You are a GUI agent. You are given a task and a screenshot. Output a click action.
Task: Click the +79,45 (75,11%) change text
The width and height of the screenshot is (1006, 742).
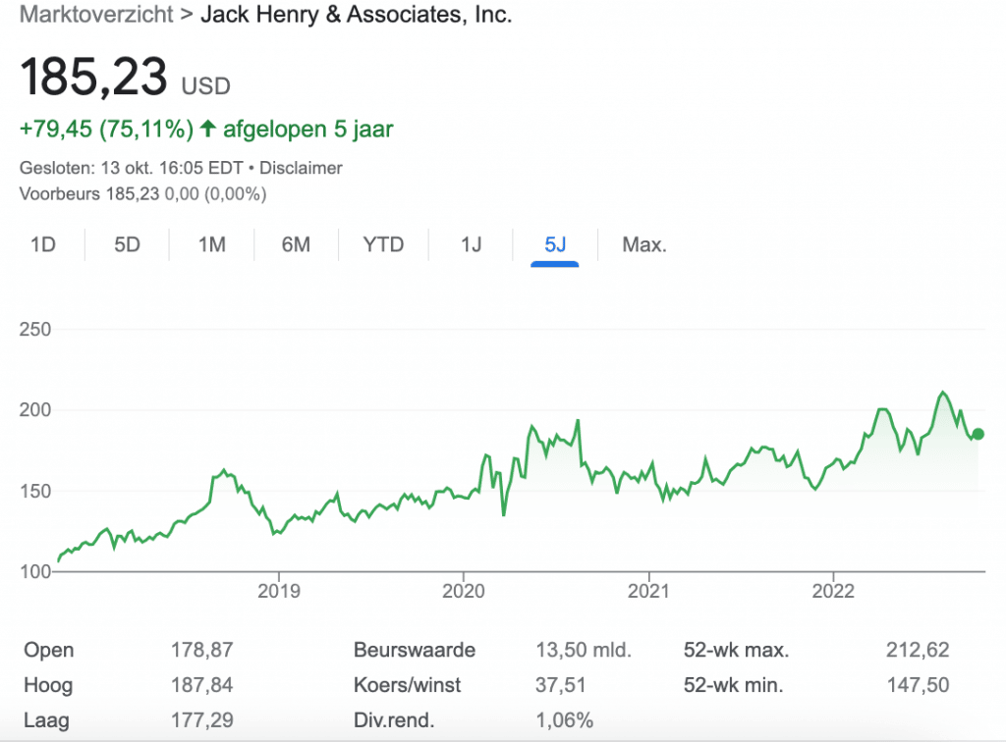click(x=106, y=129)
